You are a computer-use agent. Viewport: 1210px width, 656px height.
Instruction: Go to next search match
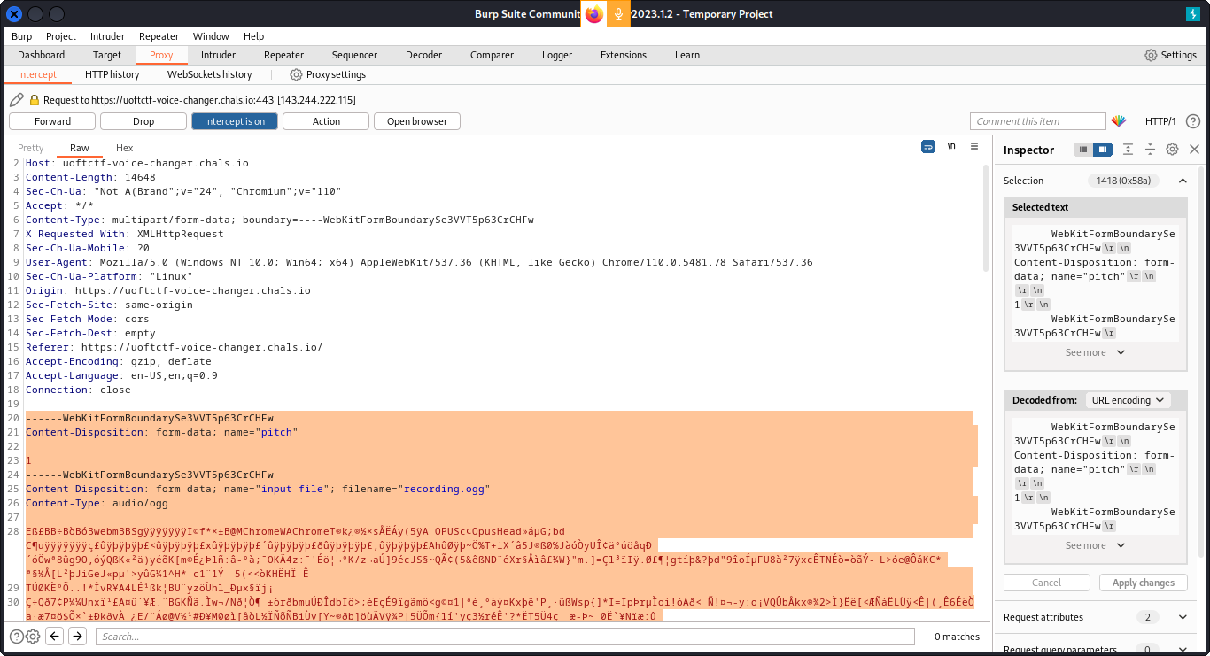(78, 636)
